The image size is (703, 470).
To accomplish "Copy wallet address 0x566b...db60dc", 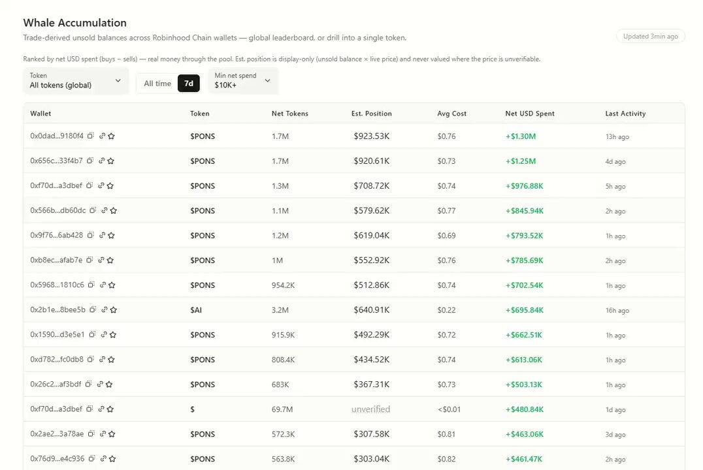I will pyautogui.click(x=93, y=210).
